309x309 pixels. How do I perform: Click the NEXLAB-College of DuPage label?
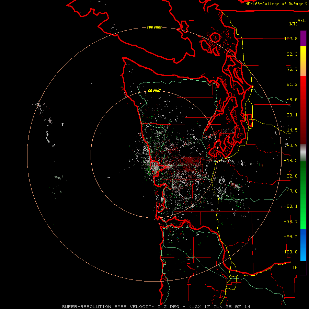click(x=276, y=4)
